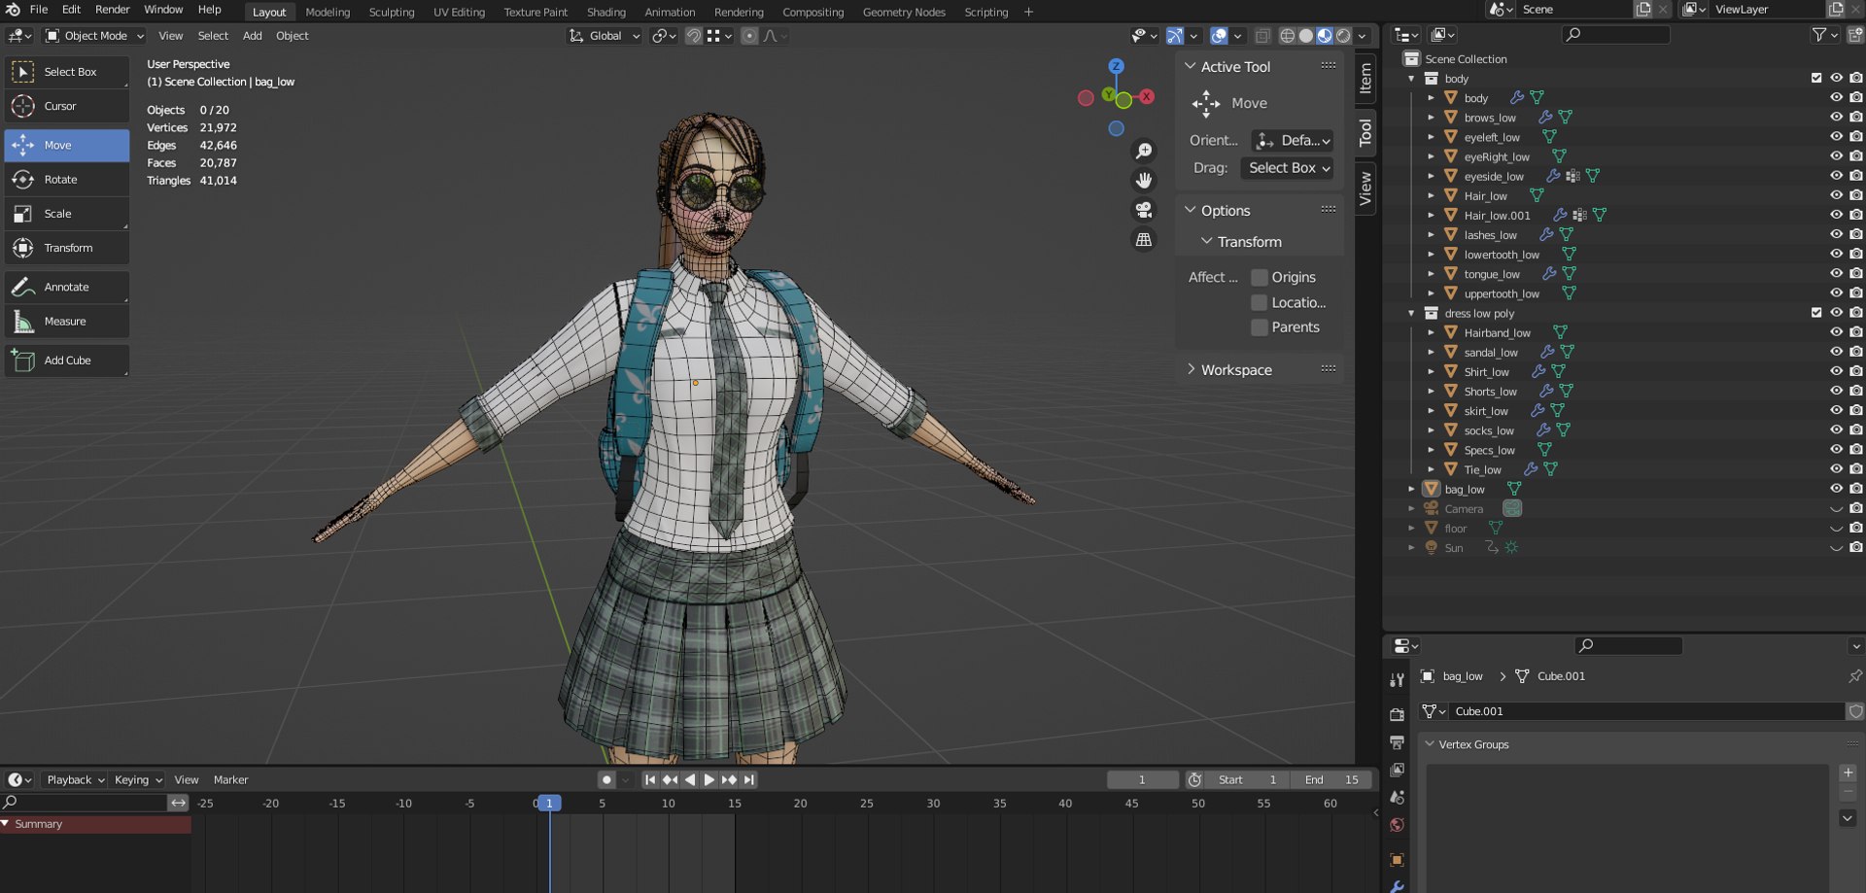Open the Orientation Default dropdown
The image size is (1866, 893).
(x=1292, y=141)
